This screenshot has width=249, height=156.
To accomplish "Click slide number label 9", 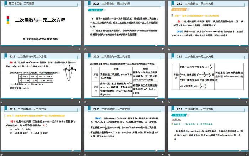I will click(246, 155).
